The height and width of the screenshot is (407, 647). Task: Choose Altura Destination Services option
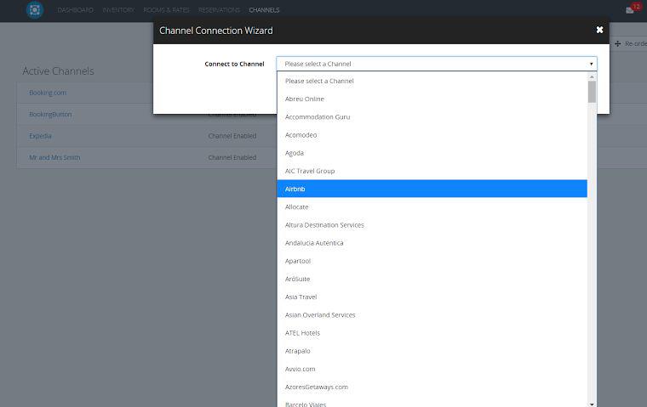tap(432, 225)
